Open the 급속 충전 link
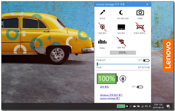175x111 pixels. [104, 87]
